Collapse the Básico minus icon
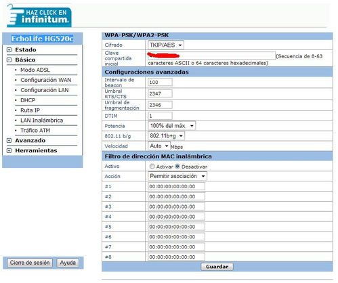The image size is (338, 283). [x=9, y=60]
